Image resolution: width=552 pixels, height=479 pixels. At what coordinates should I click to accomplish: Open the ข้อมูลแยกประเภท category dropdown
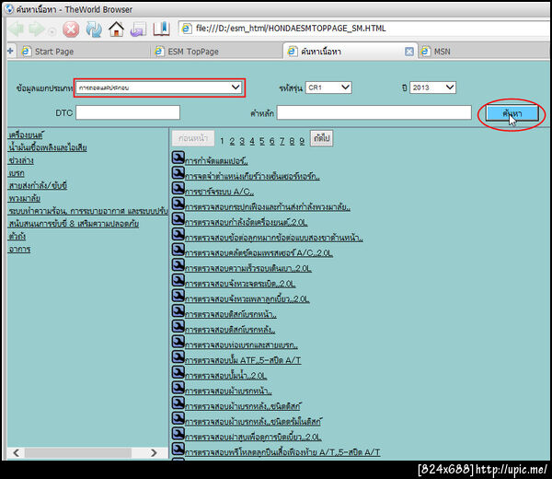click(159, 88)
